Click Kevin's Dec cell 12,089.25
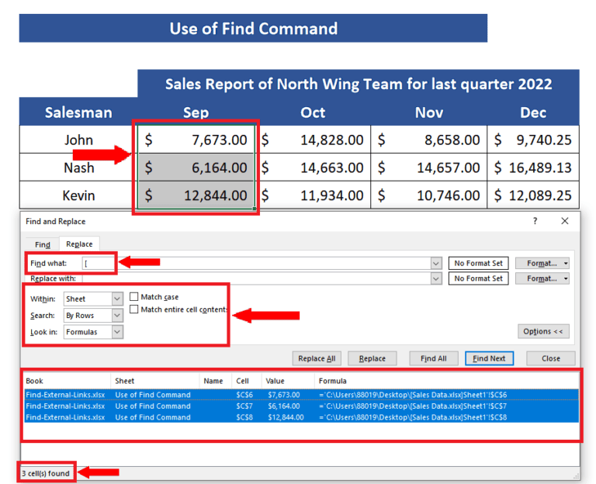 click(533, 195)
